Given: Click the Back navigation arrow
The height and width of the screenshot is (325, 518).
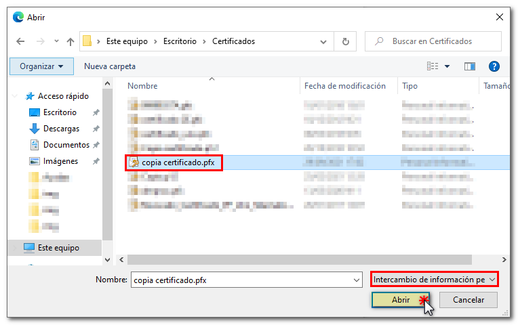Looking at the screenshot, I should click(20, 41).
